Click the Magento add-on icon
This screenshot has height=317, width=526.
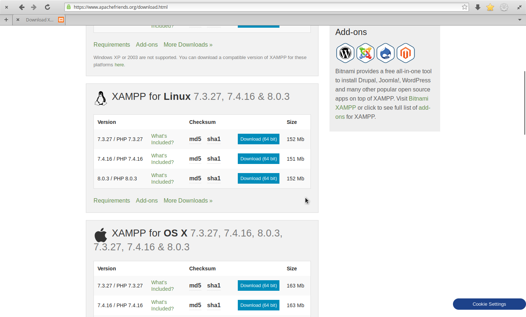405,53
